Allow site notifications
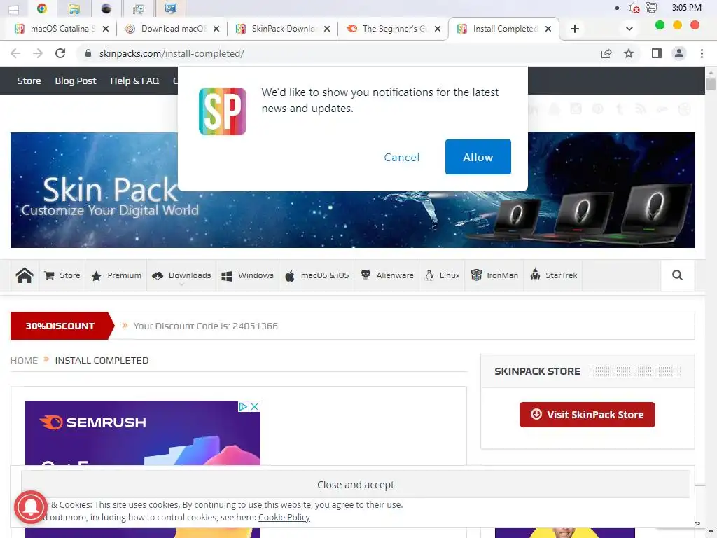This screenshot has width=717, height=538. coord(478,157)
